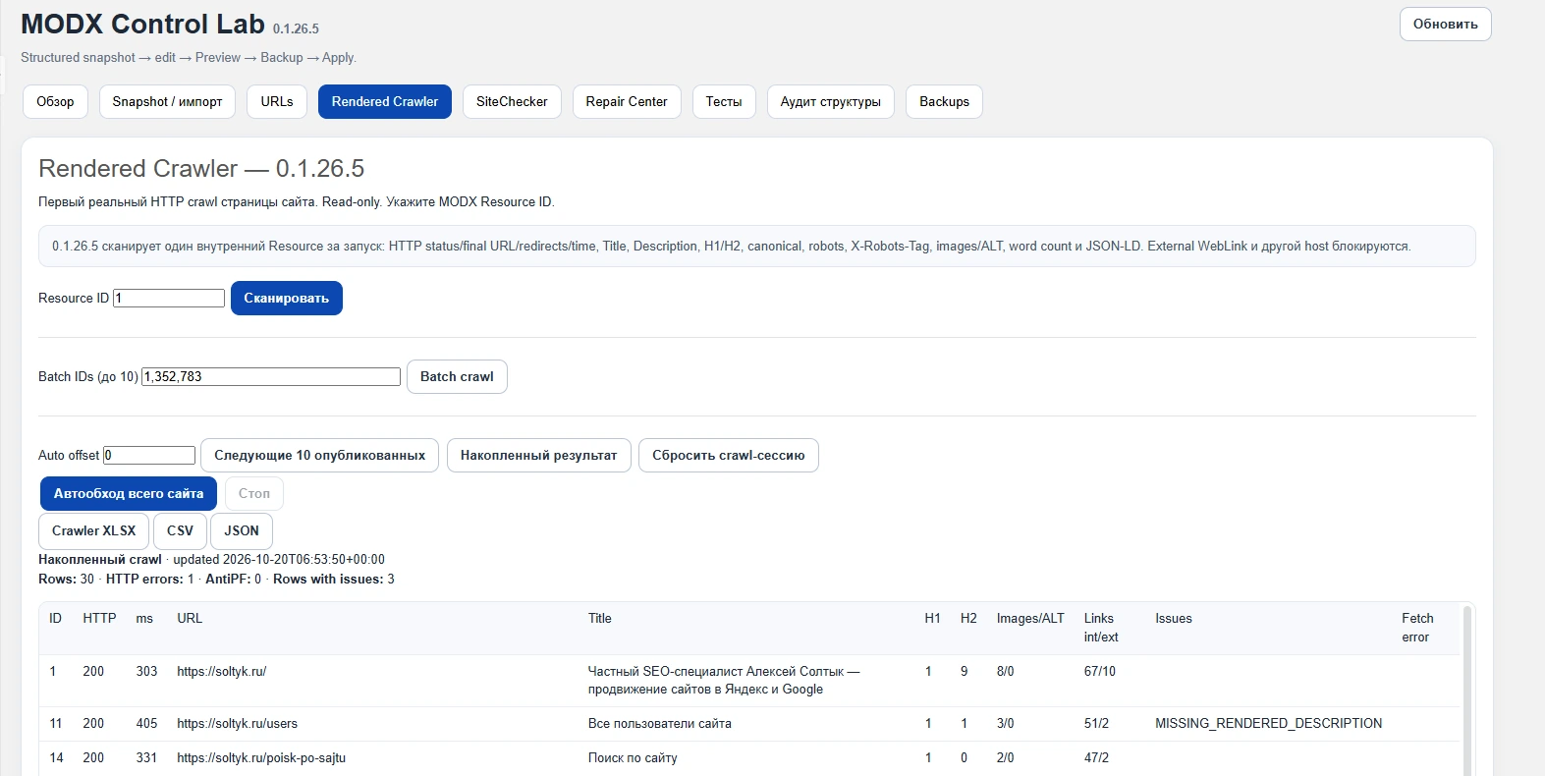Click the https://soltyk.ru/users URL cell
The height and width of the screenshot is (776, 1545).
(238, 723)
